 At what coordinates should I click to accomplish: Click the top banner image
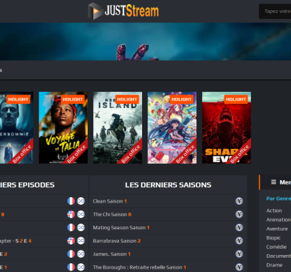tap(145, 41)
